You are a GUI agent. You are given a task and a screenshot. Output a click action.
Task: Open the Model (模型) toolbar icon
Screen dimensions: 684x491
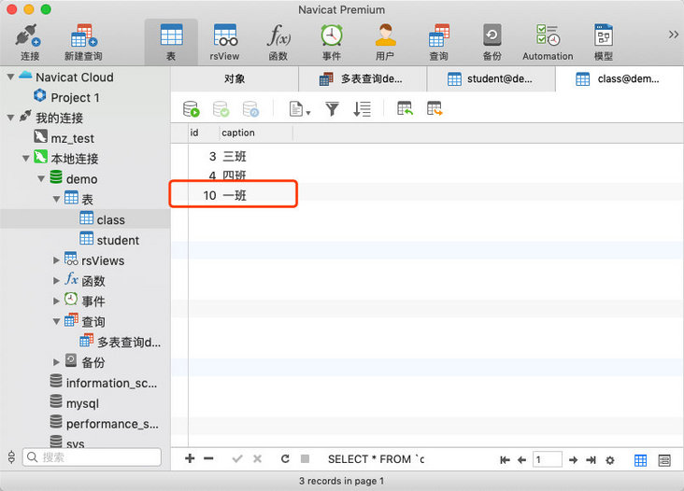click(604, 42)
